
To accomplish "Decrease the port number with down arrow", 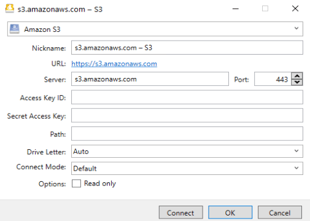I will tap(297, 82).
